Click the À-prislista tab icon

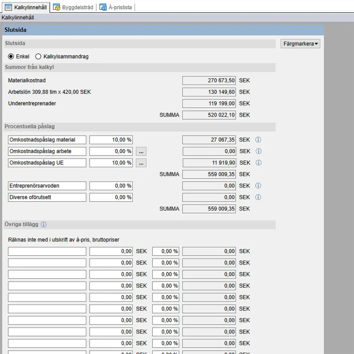click(x=103, y=7)
